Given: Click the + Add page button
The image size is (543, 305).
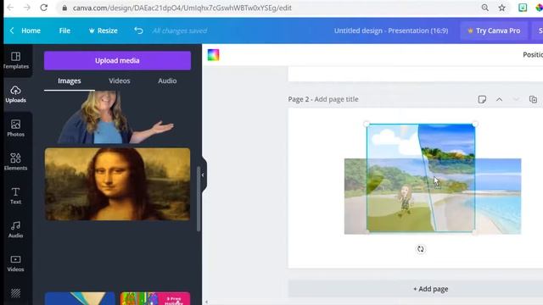Looking at the screenshot, I should (430, 289).
